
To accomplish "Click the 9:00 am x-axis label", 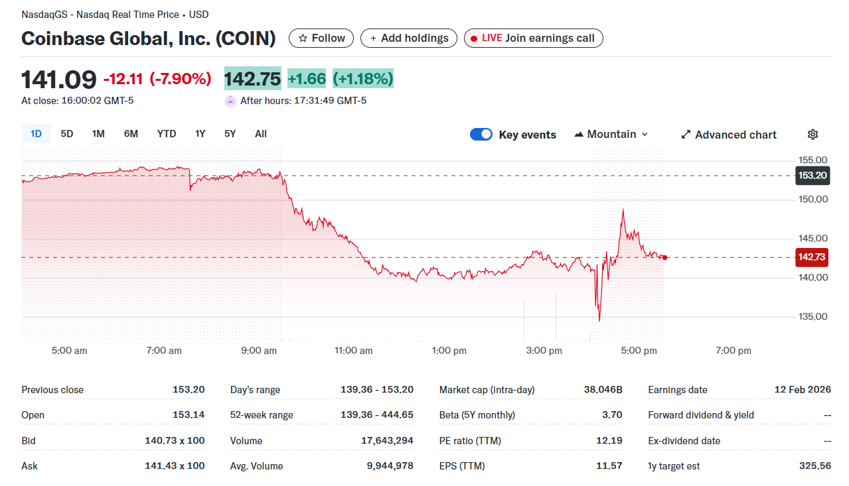I will point(260,351).
